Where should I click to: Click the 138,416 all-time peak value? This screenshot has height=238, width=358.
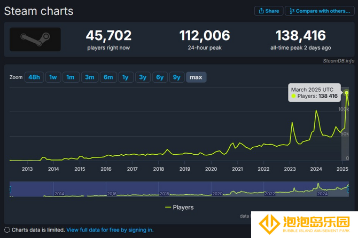(x=301, y=36)
